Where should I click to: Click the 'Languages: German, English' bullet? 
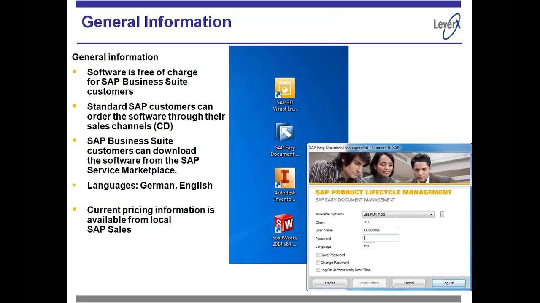pyautogui.click(x=150, y=186)
